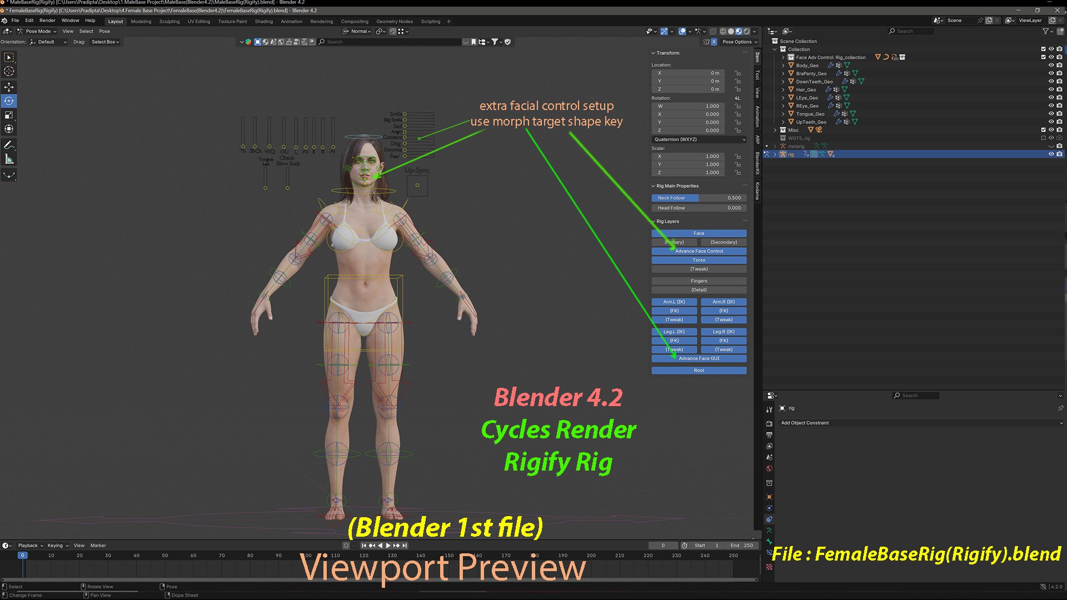Uncheck Face Adv Control Rig_collection exclude checkbox
This screenshot has height=600, width=1067.
(1043, 57)
